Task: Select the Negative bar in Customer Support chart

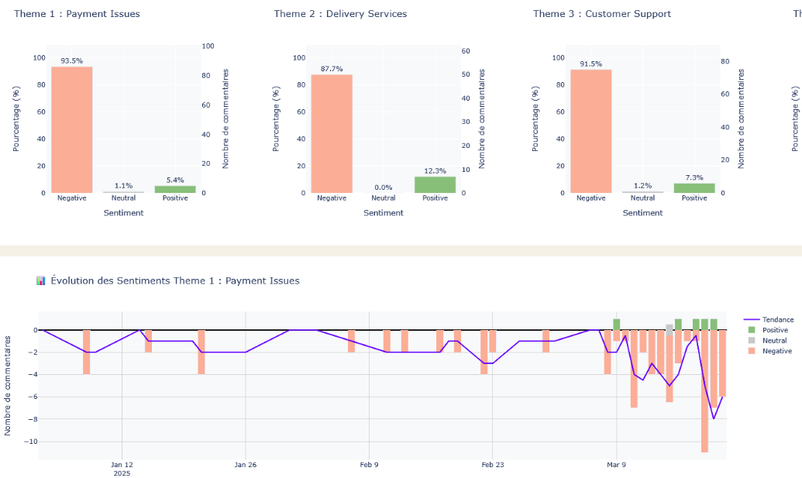Action: (x=590, y=131)
